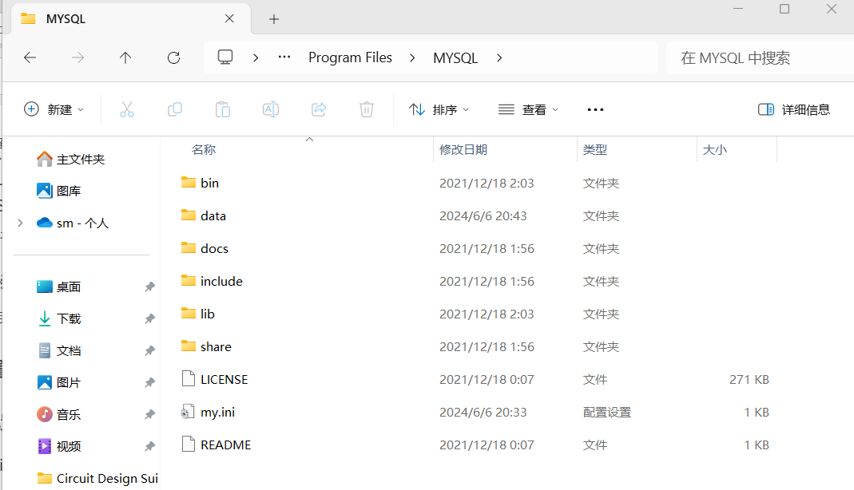854x490 pixels.
Task: Click the Cut scissors icon
Action: click(127, 110)
